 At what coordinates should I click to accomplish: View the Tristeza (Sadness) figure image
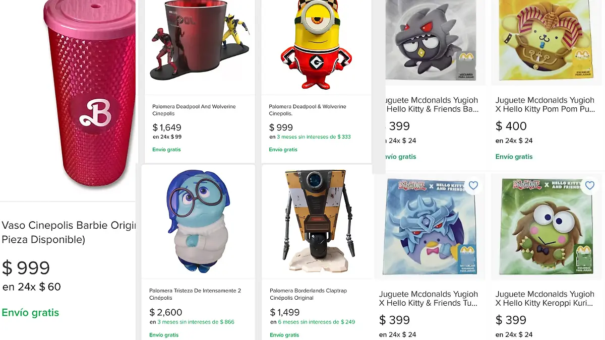point(198,222)
